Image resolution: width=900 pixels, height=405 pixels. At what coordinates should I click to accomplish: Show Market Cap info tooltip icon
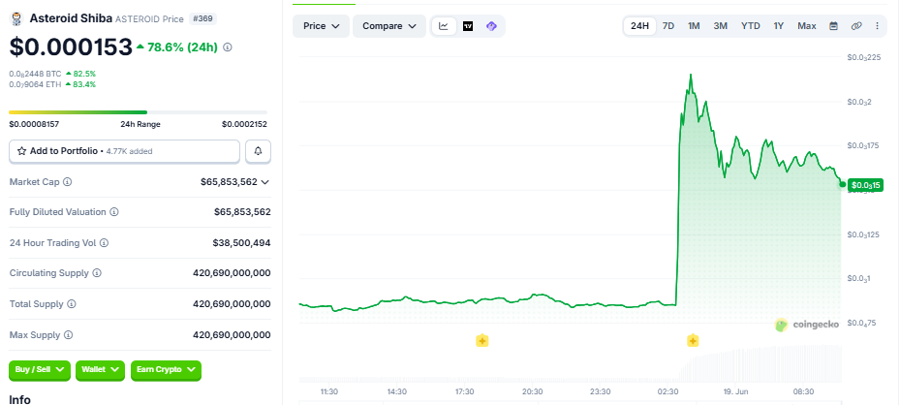67,182
